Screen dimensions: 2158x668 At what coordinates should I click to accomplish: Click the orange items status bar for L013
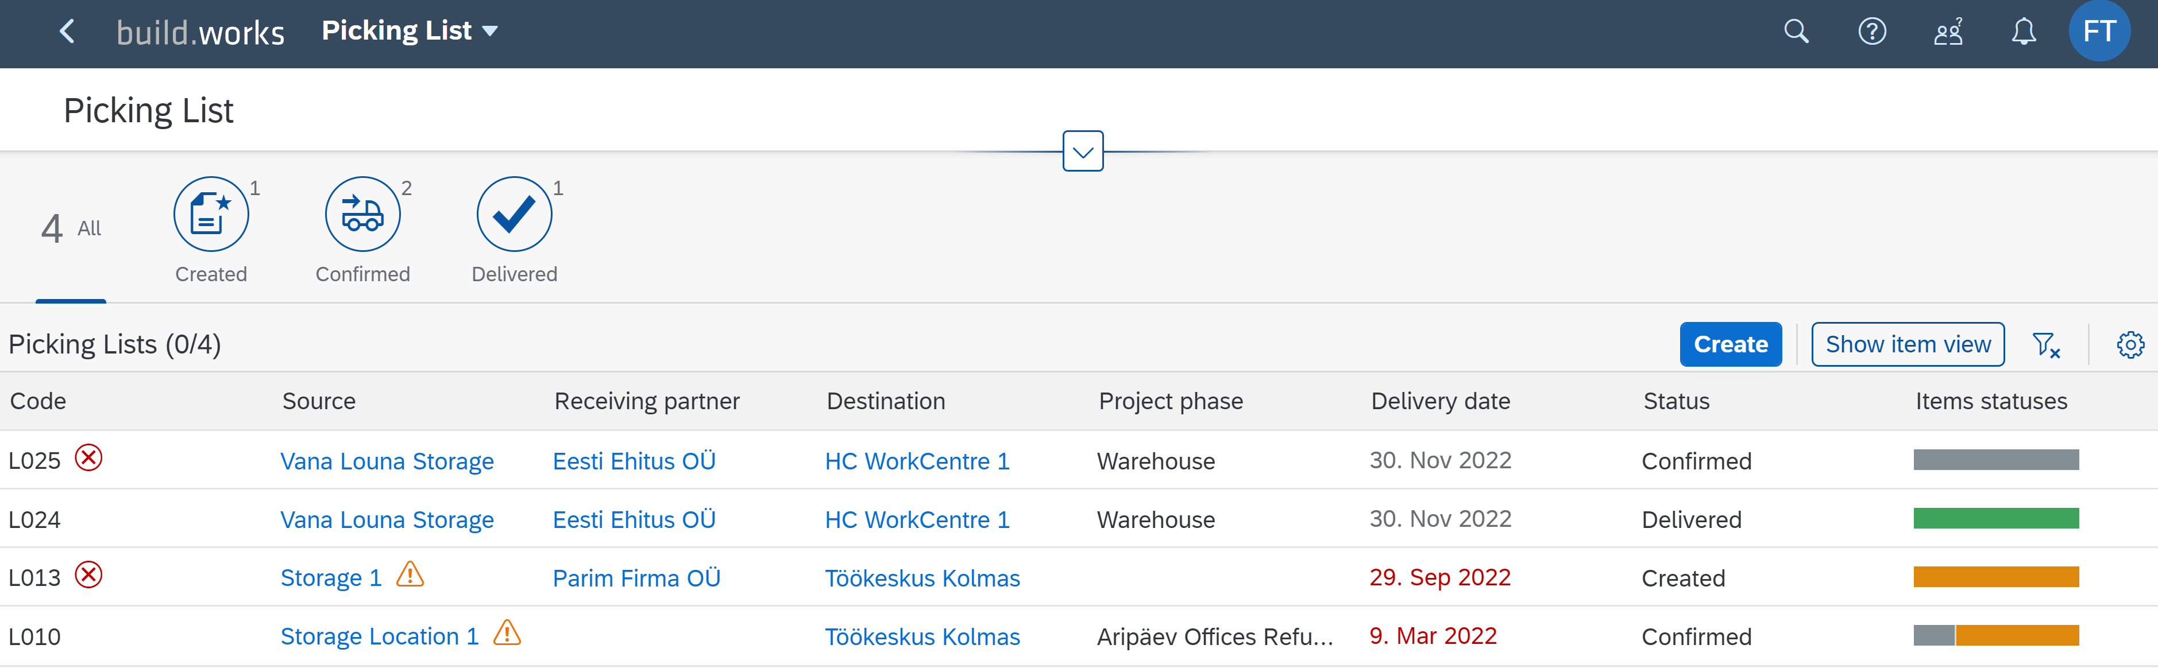[1995, 577]
